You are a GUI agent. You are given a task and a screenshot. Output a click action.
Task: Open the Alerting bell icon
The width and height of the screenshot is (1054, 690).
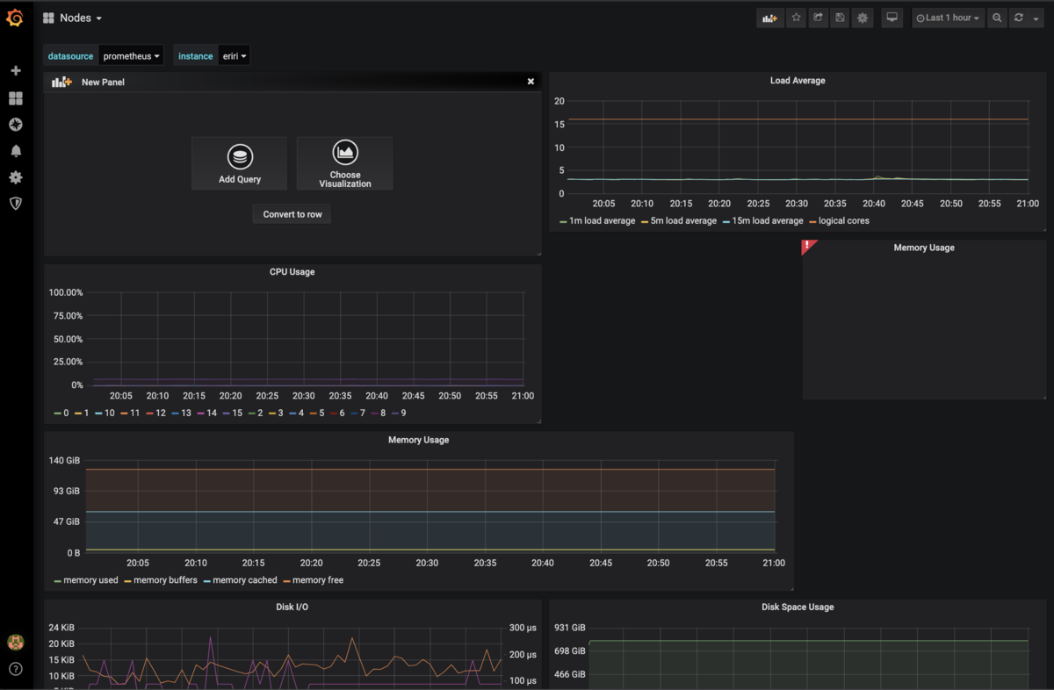coord(15,151)
